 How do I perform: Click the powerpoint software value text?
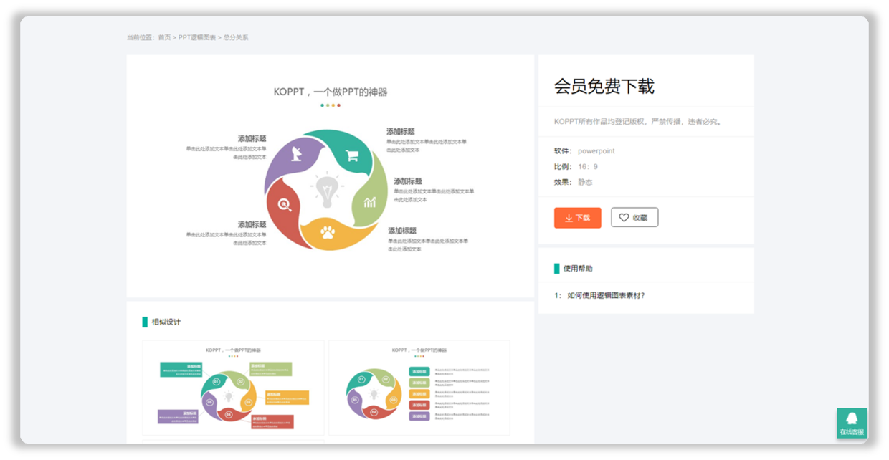(596, 151)
